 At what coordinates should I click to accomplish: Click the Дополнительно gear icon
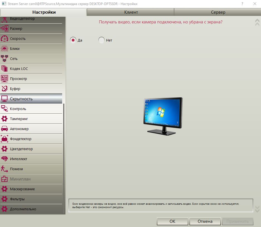click(x=4, y=209)
